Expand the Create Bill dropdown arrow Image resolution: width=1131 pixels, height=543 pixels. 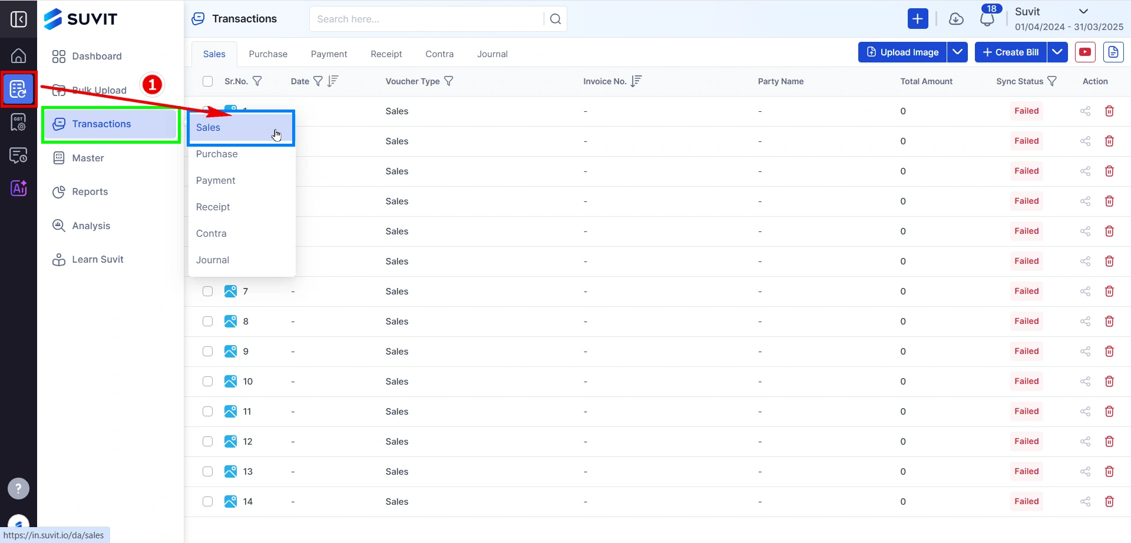[x=1058, y=52]
